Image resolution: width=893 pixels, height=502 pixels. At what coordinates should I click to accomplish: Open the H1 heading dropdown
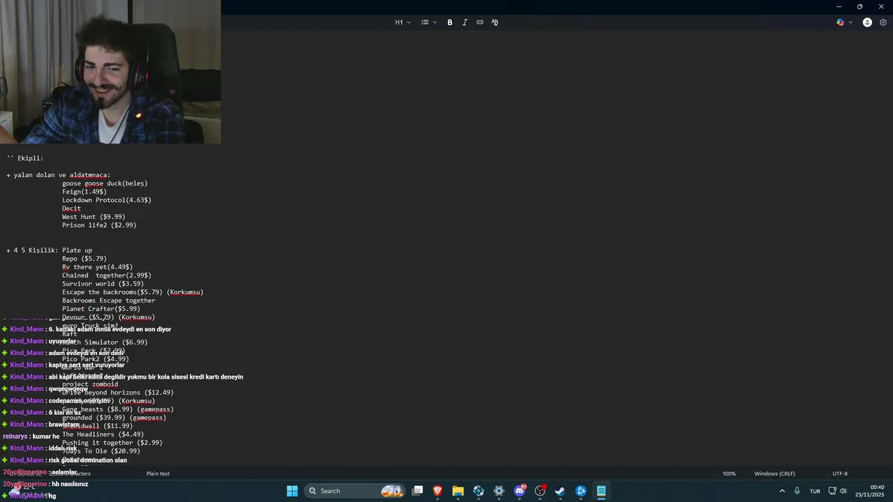pos(403,22)
